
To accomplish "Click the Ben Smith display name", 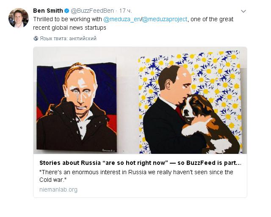I will pos(48,11).
